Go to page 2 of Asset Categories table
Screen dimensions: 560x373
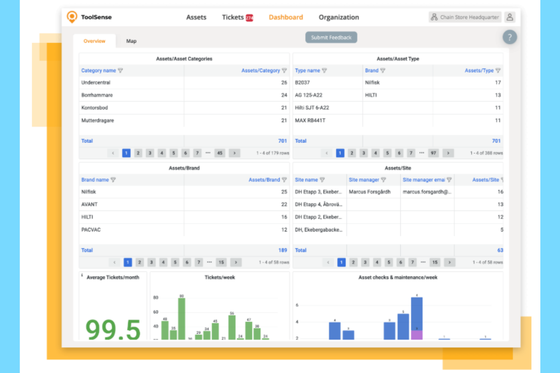[x=138, y=153]
